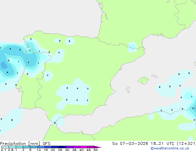Click the "45" legend tick label

tap(88, 150)
